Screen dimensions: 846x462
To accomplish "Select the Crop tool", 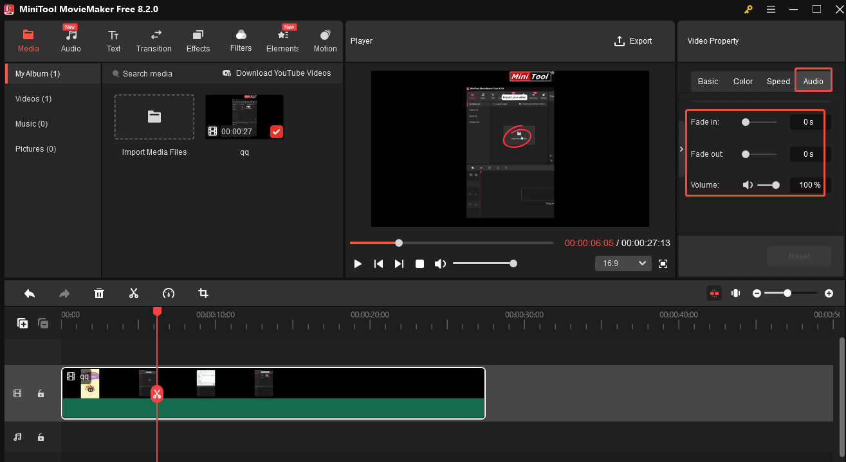I will 203,294.
